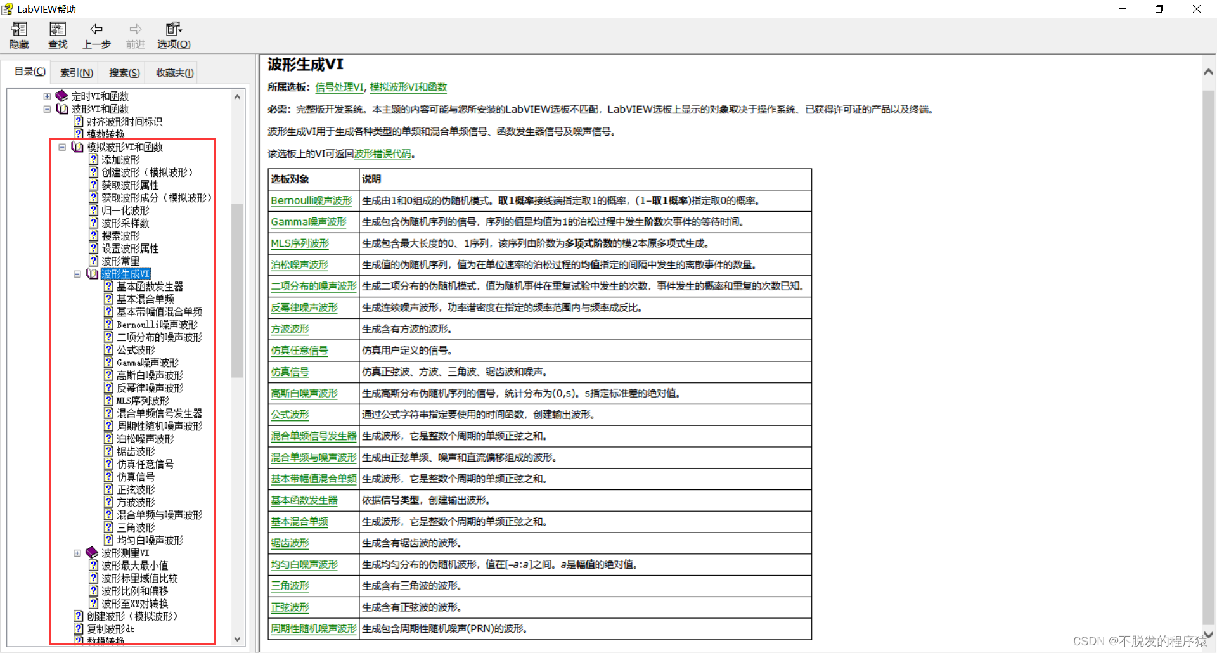The width and height of the screenshot is (1217, 653).
Task: Open the 泊松噪声波形 table link
Action: click(x=299, y=265)
